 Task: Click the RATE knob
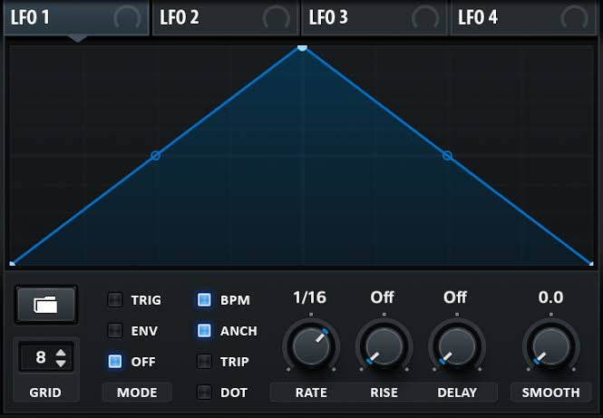[311, 346]
